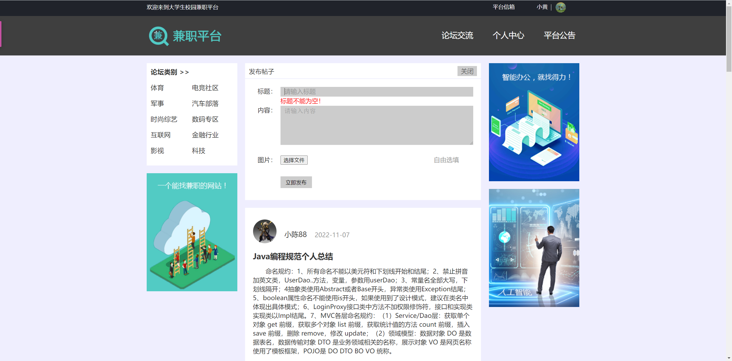Select the 科技 category
Screen dimensions: 732x361
click(x=198, y=151)
